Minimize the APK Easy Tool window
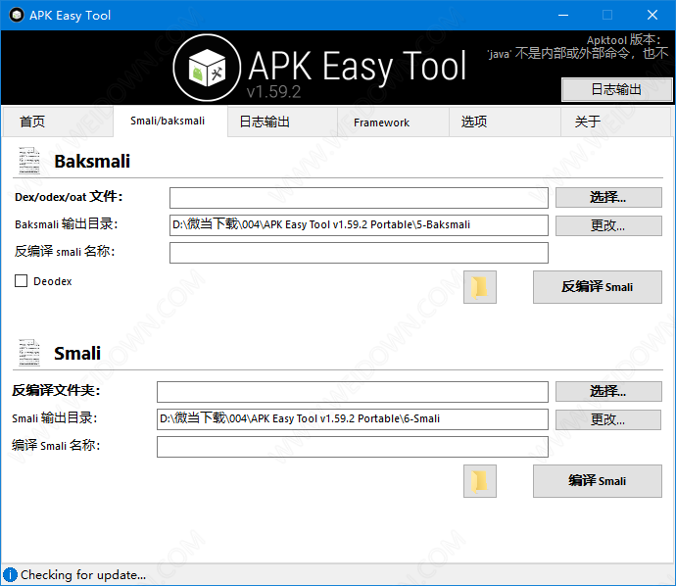 coord(563,15)
